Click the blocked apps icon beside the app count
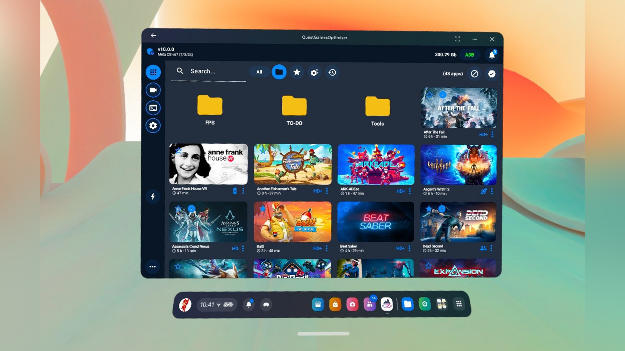Image resolution: width=625 pixels, height=351 pixels. pos(475,74)
